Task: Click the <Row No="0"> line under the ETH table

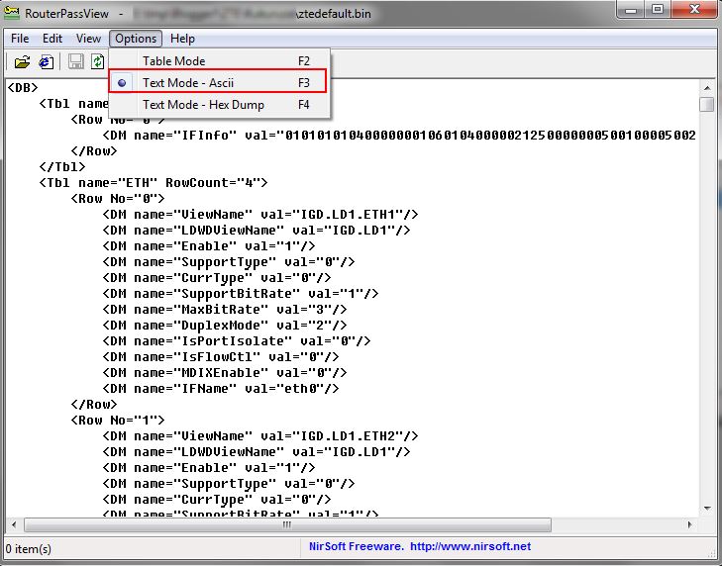Action: coord(118,198)
